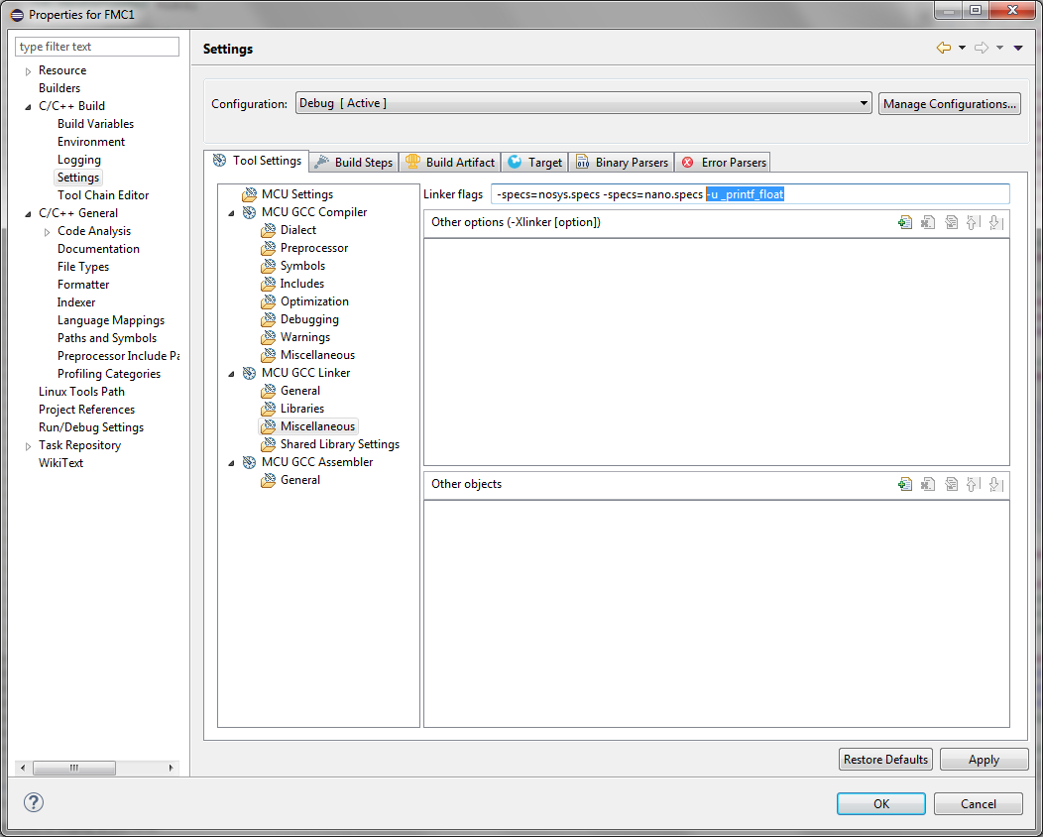Screen dimensions: 1043x837
Task: Click in the Linker flags text field
Action: pos(750,194)
